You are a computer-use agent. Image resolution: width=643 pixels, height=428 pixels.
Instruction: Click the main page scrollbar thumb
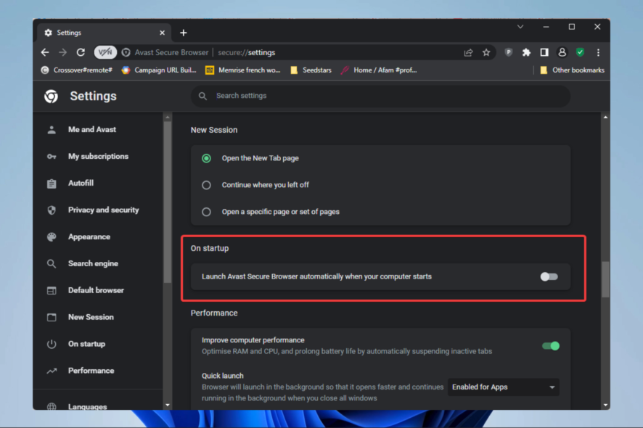[x=605, y=279]
